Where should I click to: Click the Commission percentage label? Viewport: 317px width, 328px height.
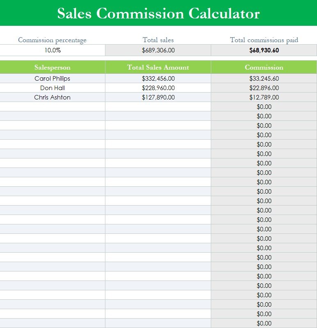(52, 40)
